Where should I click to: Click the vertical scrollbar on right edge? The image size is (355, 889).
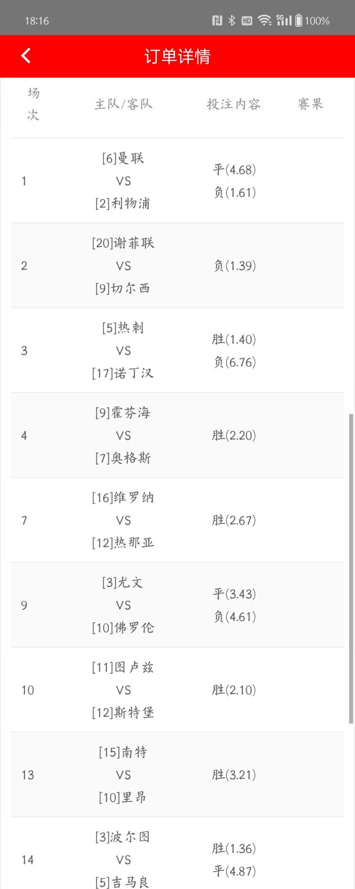(x=351, y=569)
